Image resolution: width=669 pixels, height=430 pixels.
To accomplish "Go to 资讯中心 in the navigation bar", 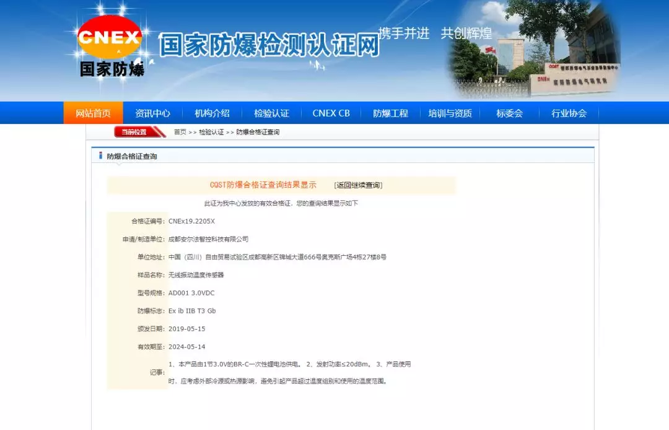I will coord(152,113).
